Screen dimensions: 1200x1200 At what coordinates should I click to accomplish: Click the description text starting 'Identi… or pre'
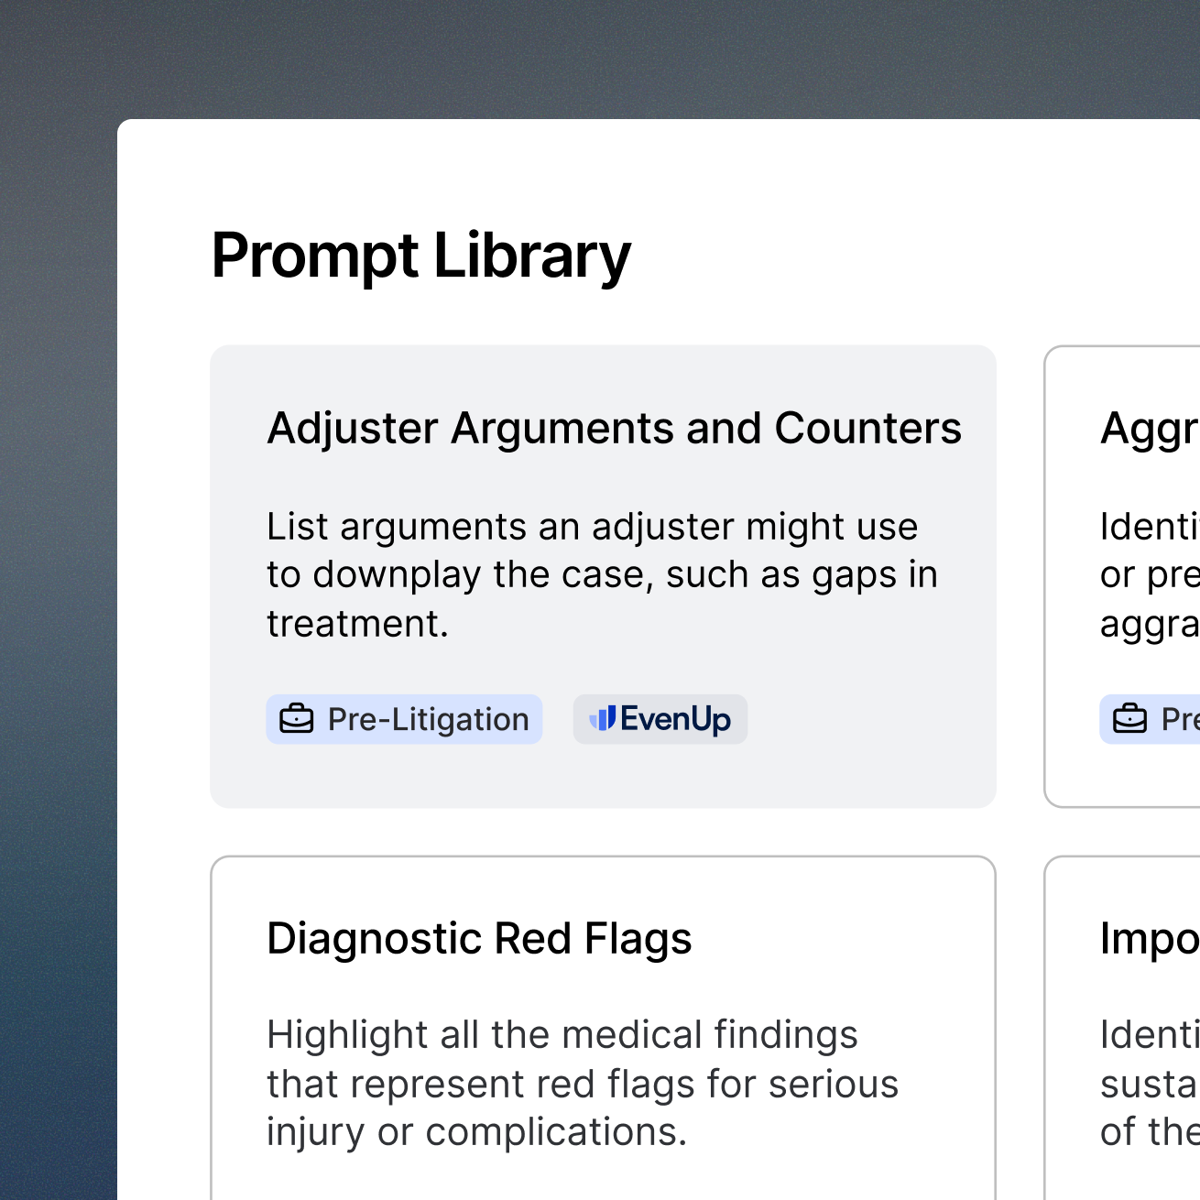(x=1150, y=575)
